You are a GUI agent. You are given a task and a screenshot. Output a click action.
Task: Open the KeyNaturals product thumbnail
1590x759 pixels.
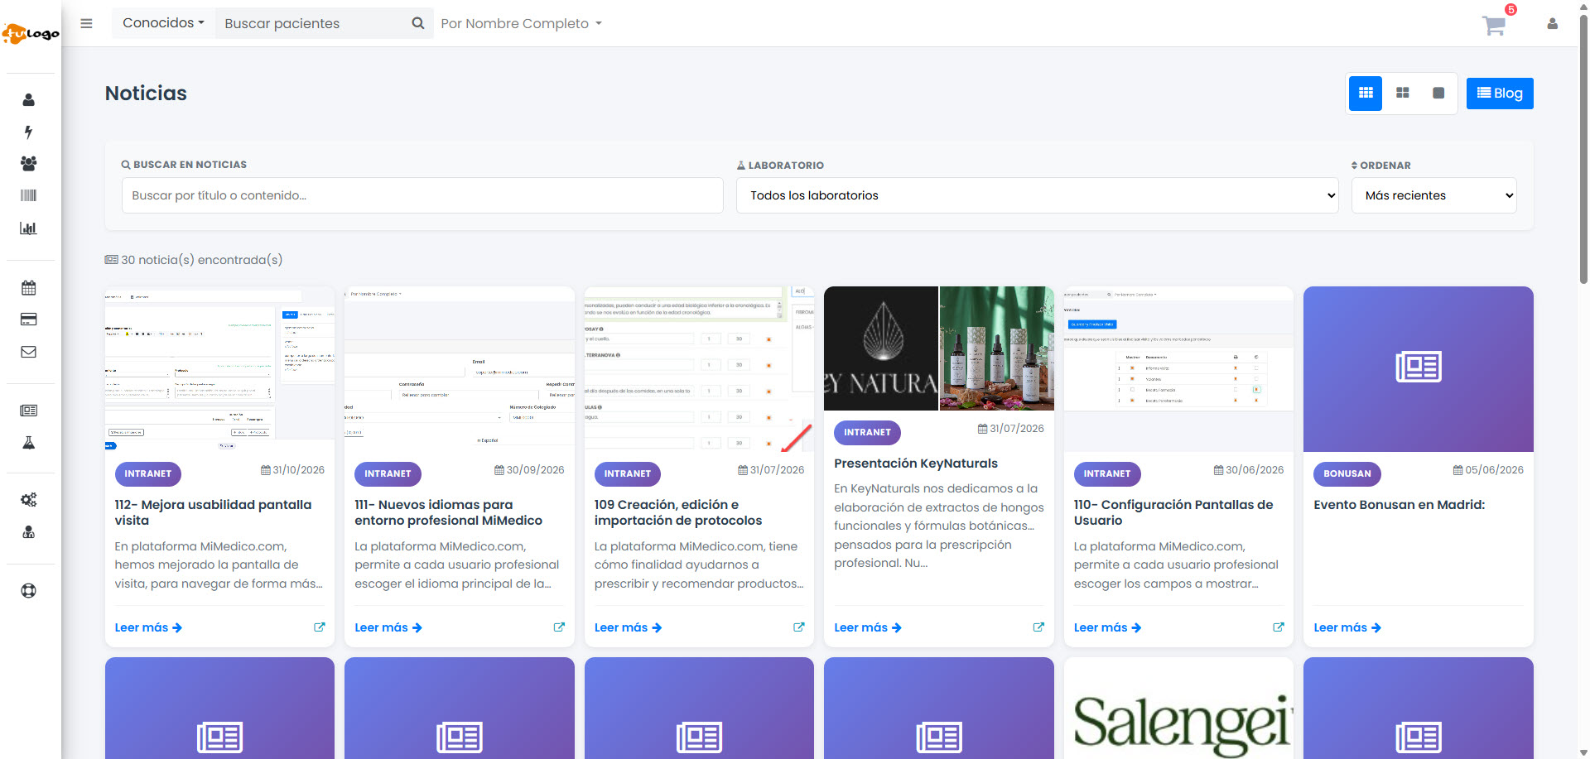point(939,348)
